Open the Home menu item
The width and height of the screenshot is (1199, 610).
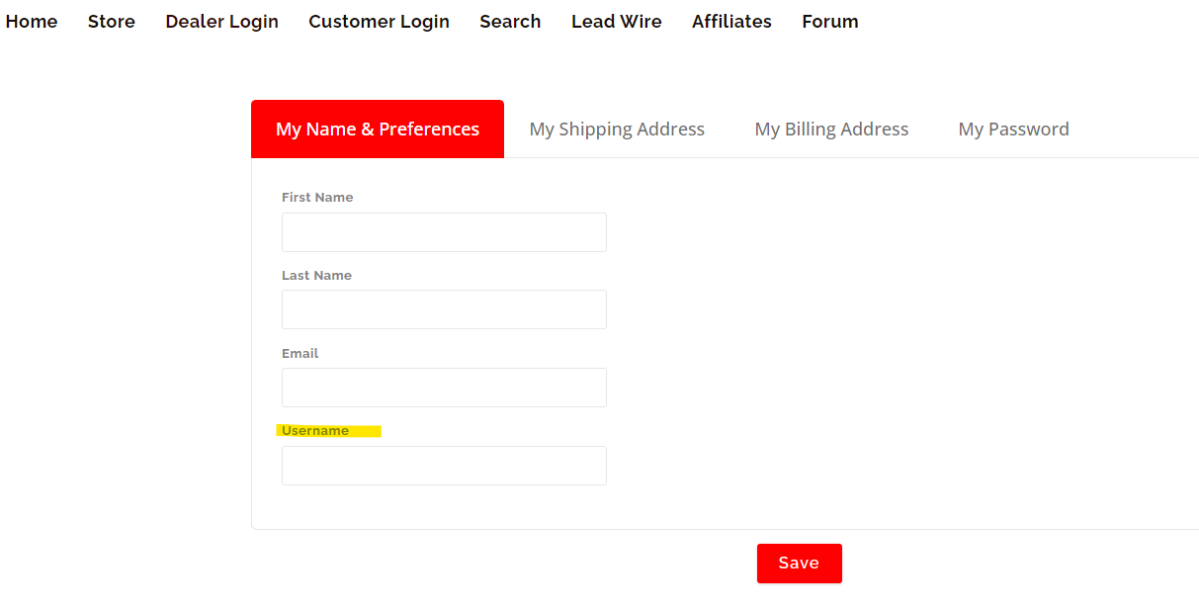(x=32, y=22)
